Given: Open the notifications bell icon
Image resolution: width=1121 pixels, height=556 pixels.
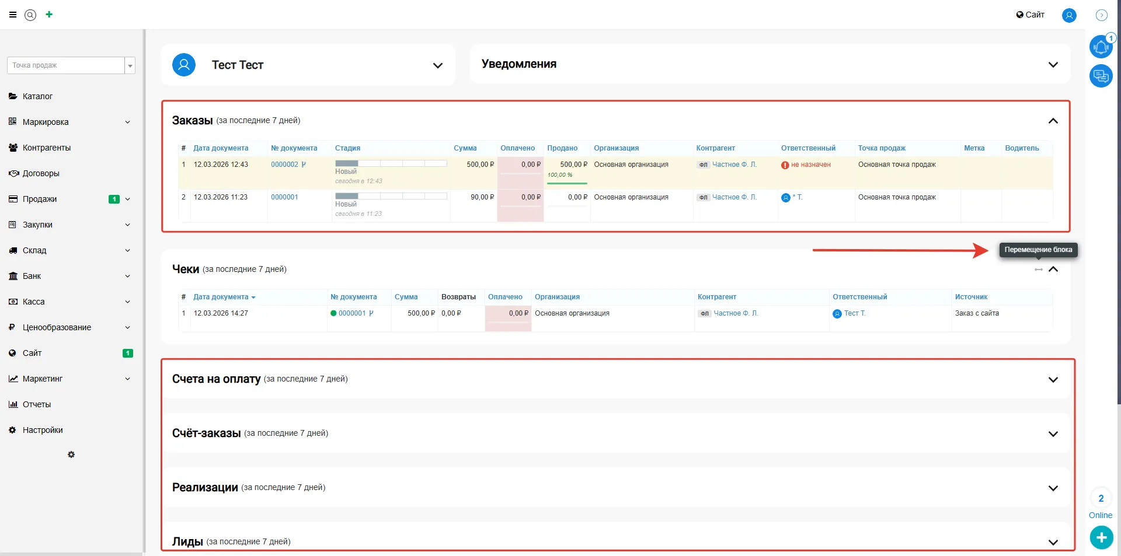Looking at the screenshot, I should [x=1101, y=47].
